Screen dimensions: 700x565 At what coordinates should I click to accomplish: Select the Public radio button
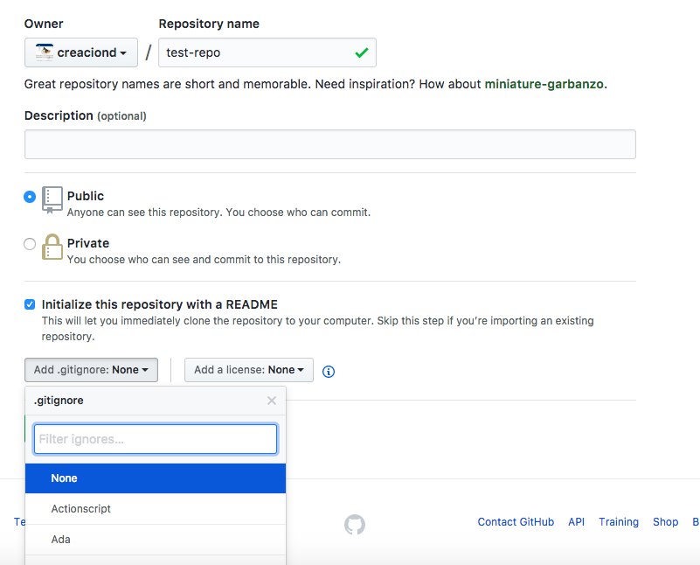pyautogui.click(x=30, y=197)
